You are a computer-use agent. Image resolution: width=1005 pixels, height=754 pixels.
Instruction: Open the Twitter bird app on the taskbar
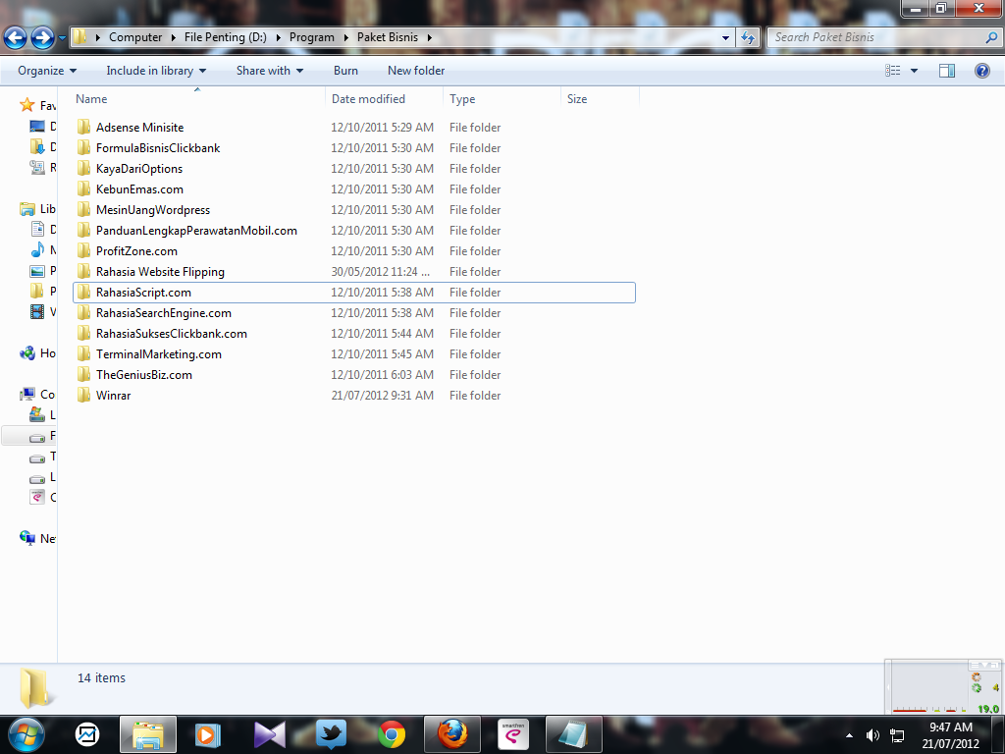coord(331,734)
